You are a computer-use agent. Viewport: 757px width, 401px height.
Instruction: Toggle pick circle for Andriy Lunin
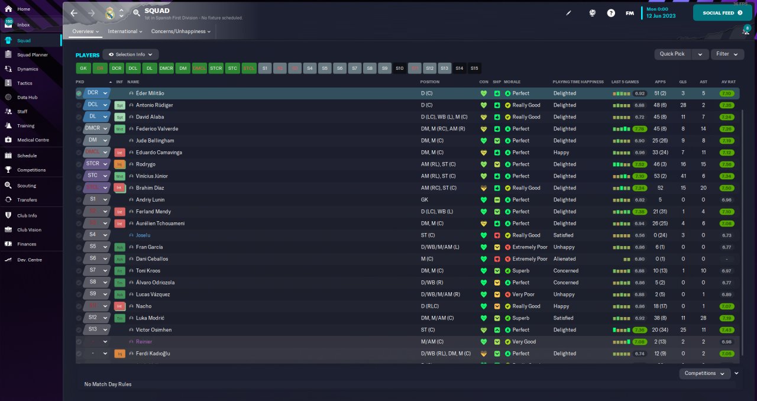click(x=79, y=200)
